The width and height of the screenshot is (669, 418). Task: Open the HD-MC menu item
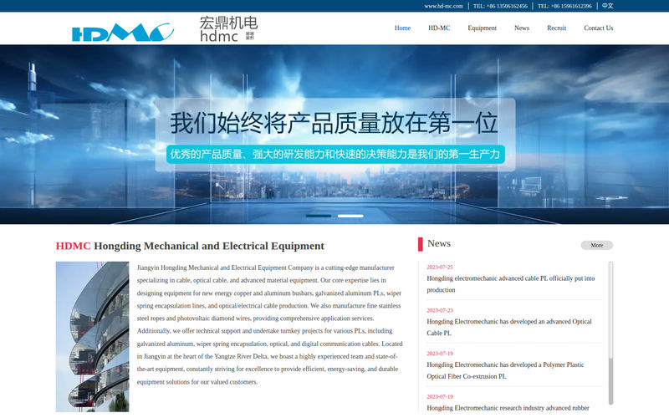[439, 28]
